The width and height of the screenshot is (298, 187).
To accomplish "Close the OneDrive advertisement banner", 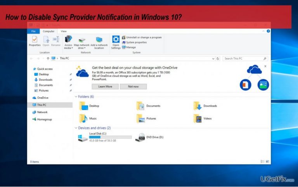I will 265,66.
